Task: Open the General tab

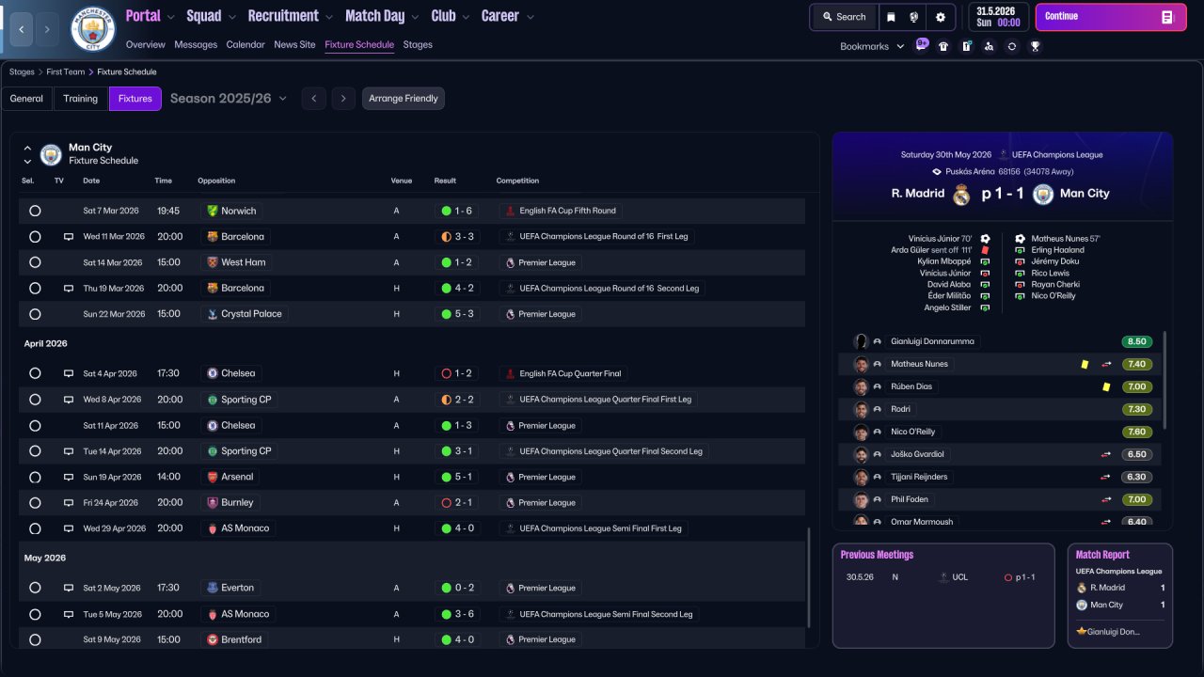Action: pyautogui.click(x=26, y=99)
